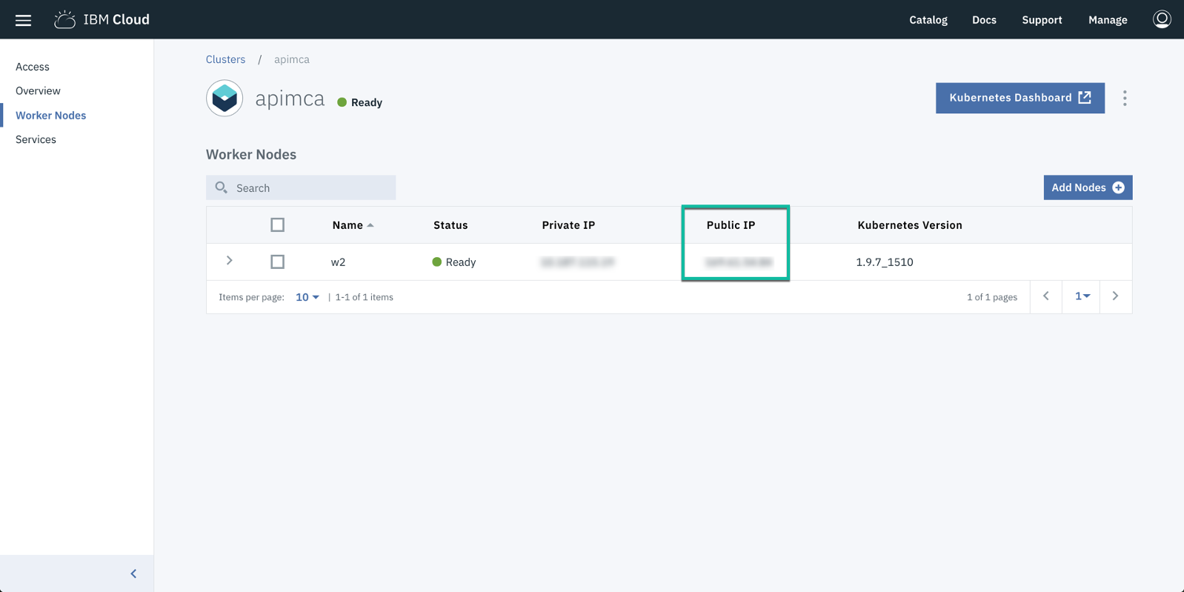Go to the Services section
The height and width of the screenshot is (592, 1184).
(36, 139)
